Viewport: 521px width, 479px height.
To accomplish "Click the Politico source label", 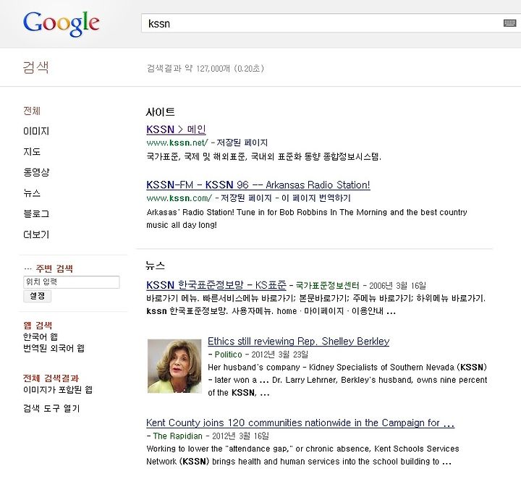I will [228, 355].
